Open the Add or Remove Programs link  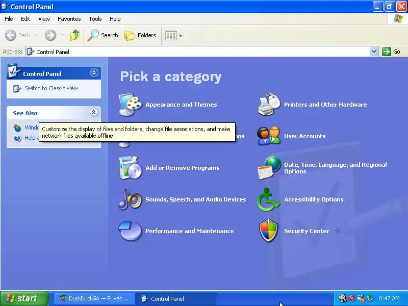(x=183, y=168)
